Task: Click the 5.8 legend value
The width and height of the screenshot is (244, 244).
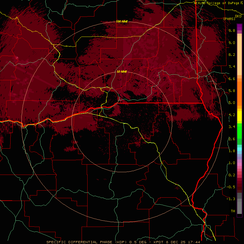Action: (232, 91)
